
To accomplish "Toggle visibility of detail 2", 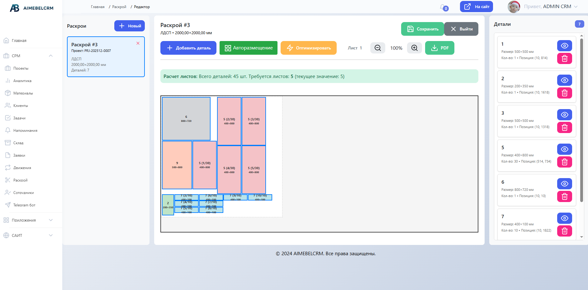I will pyautogui.click(x=564, y=80).
